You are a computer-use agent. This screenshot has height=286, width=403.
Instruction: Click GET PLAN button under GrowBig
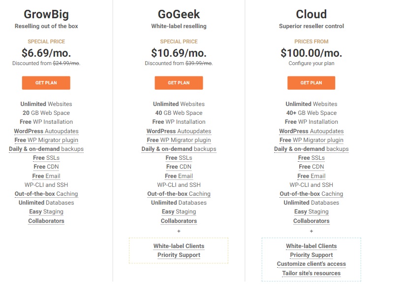(46, 83)
